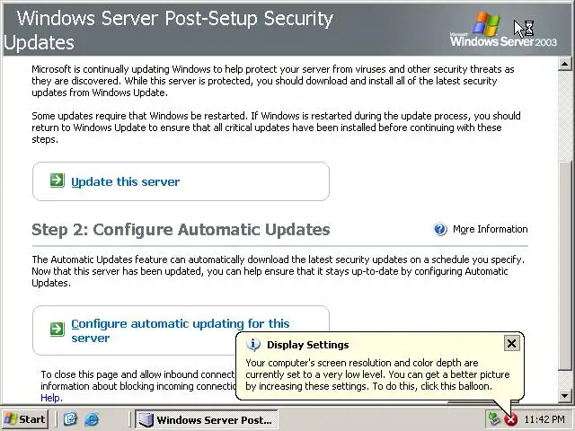
Task: Open the More Information link
Action: pyautogui.click(x=490, y=229)
